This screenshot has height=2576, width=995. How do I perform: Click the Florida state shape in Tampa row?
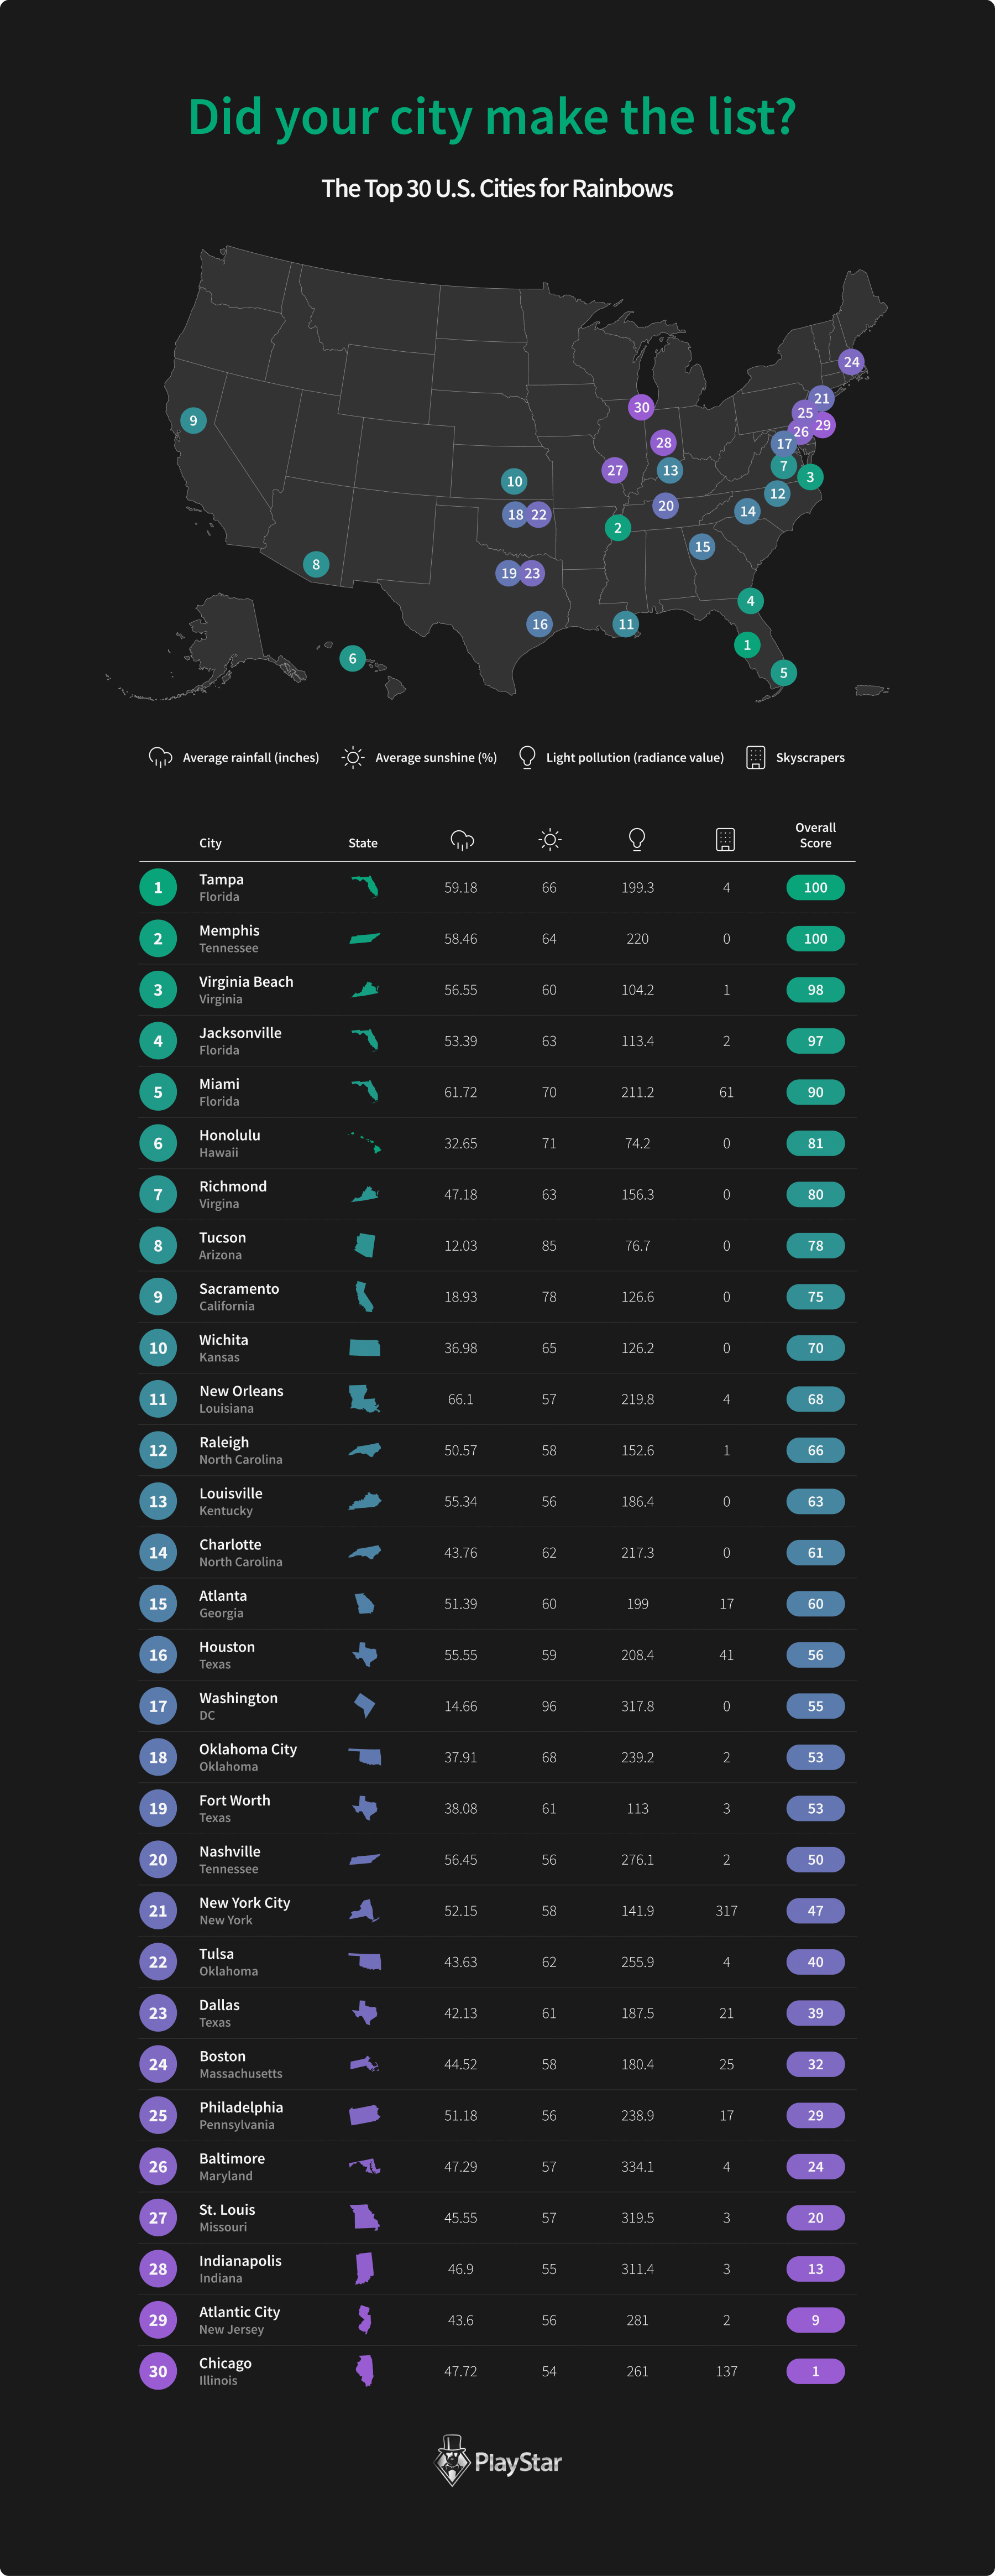point(365,887)
